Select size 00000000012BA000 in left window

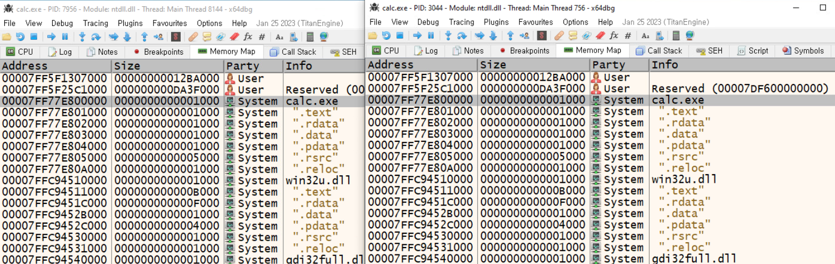click(x=167, y=78)
